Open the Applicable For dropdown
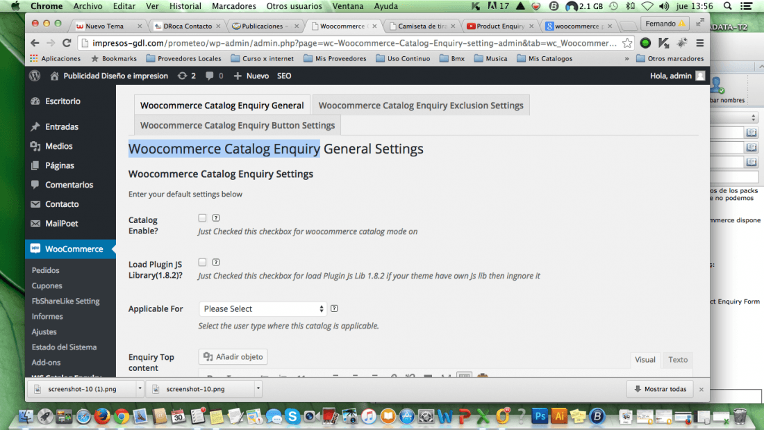This screenshot has width=764, height=430. pos(263,308)
